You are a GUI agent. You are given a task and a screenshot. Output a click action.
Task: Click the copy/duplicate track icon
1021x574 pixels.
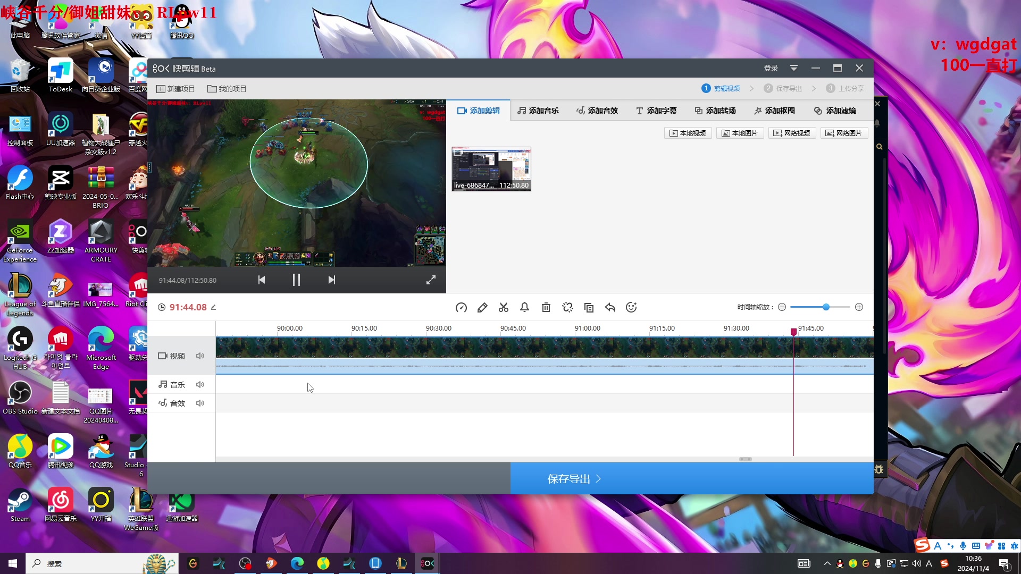589,307
